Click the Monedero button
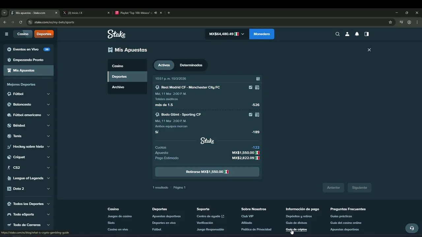The width and height of the screenshot is (422, 237). pyautogui.click(x=262, y=34)
